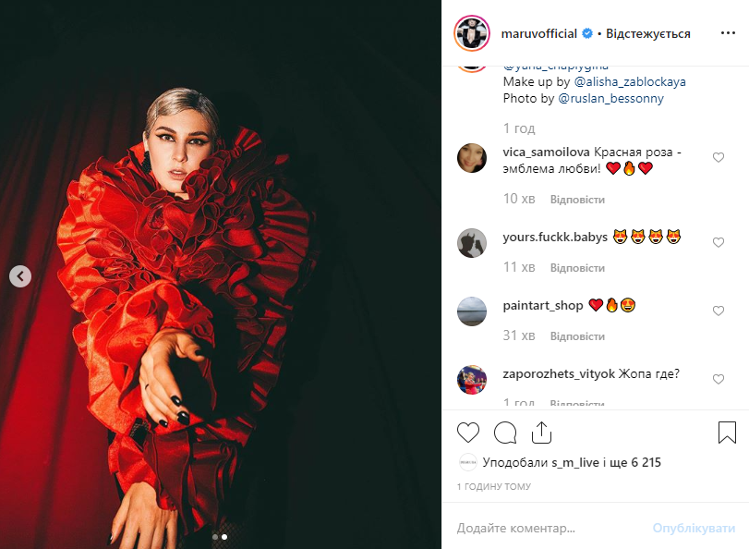
Task: Open the @ruslan_bessonny photographer mention
Action: (x=610, y=99)
